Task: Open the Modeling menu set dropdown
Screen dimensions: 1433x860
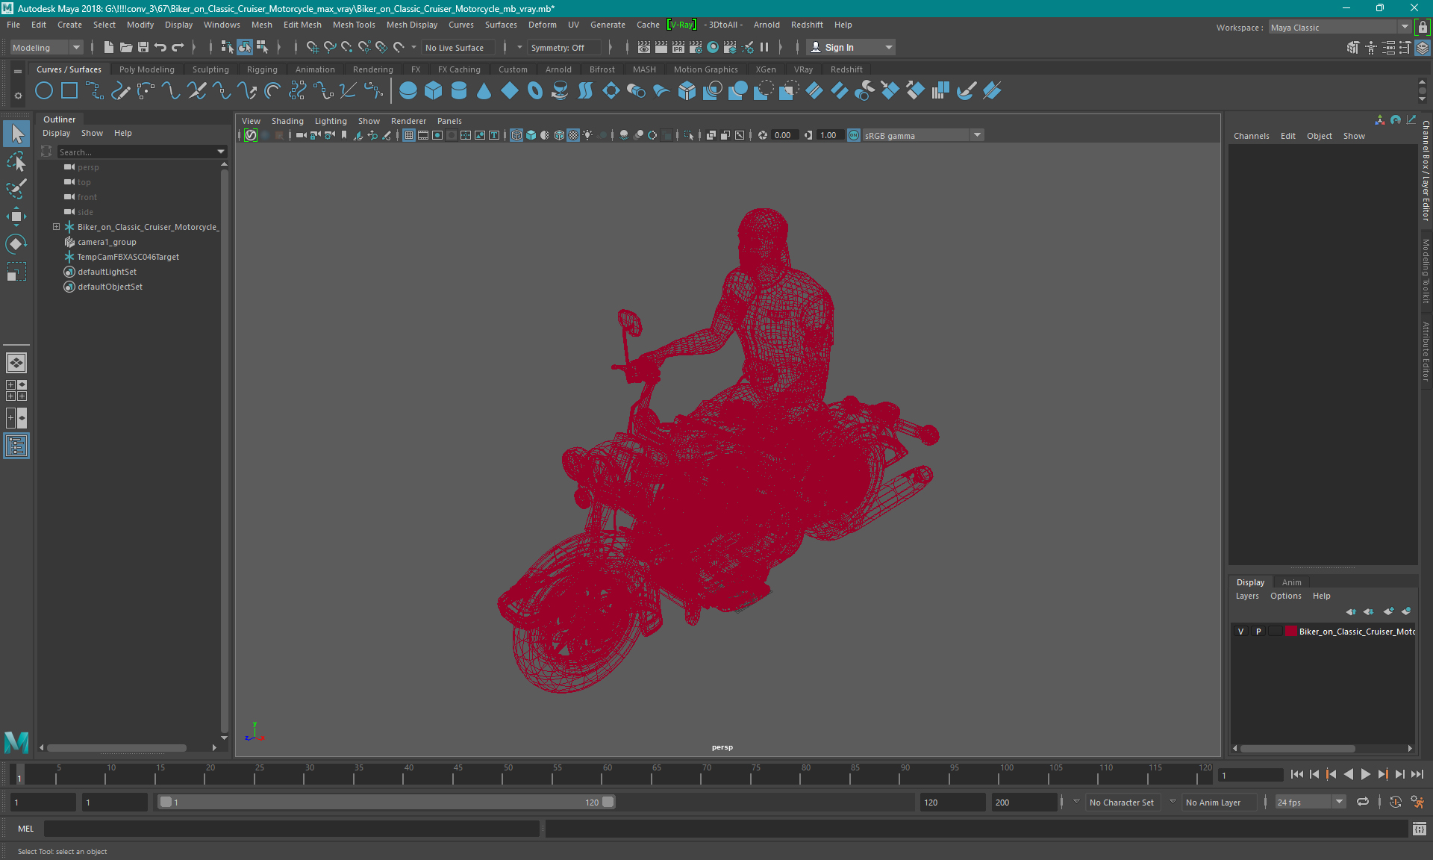Action: (x=46, y=47)
